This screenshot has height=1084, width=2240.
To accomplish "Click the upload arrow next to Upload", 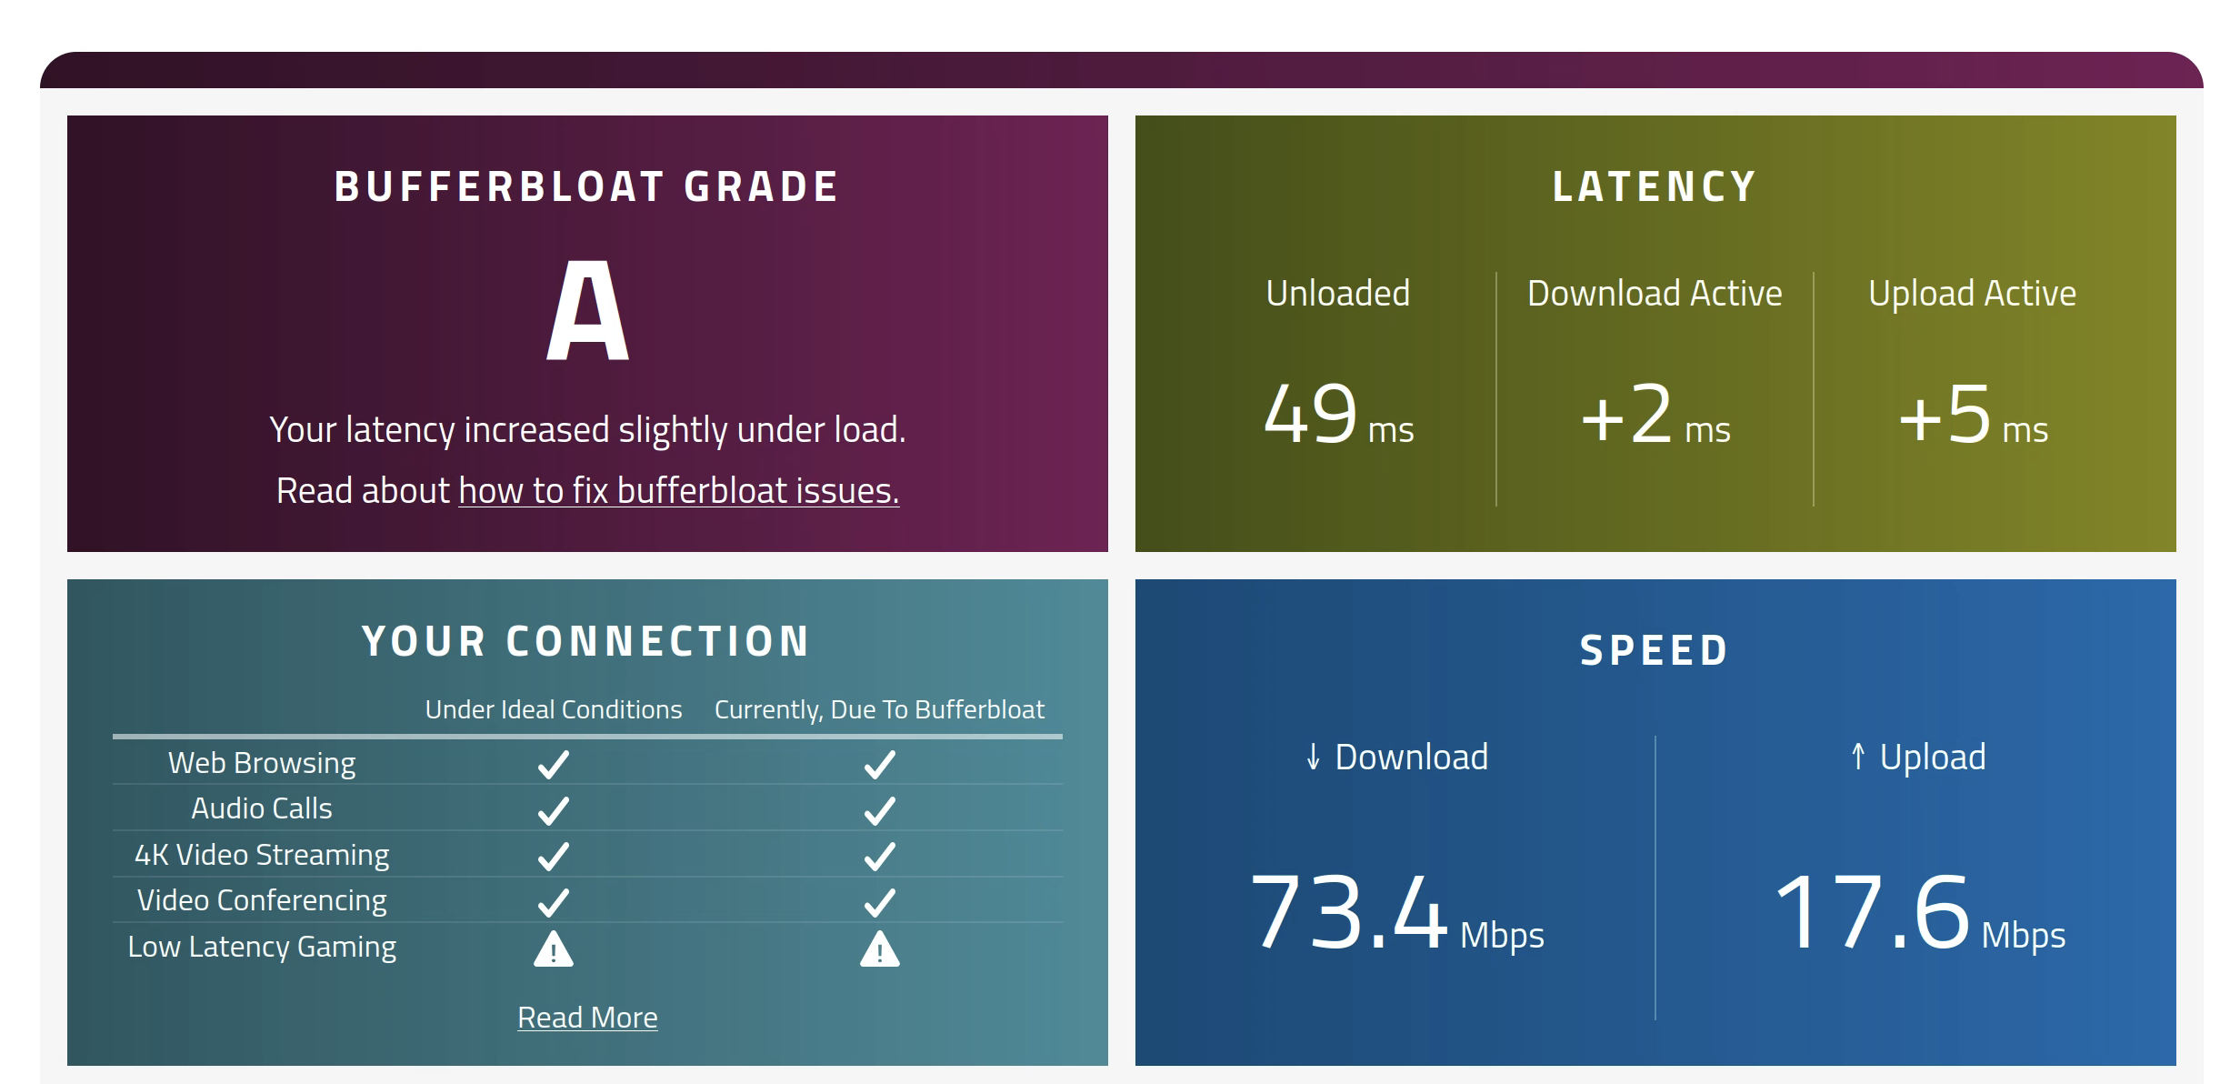I will point(1858,757).
